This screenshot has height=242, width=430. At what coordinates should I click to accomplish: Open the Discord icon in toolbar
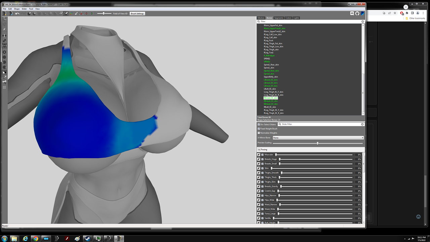[x=352, y=13]
